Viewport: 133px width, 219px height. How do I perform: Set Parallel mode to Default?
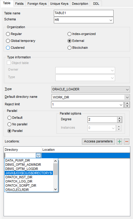[x=15, y=118]
